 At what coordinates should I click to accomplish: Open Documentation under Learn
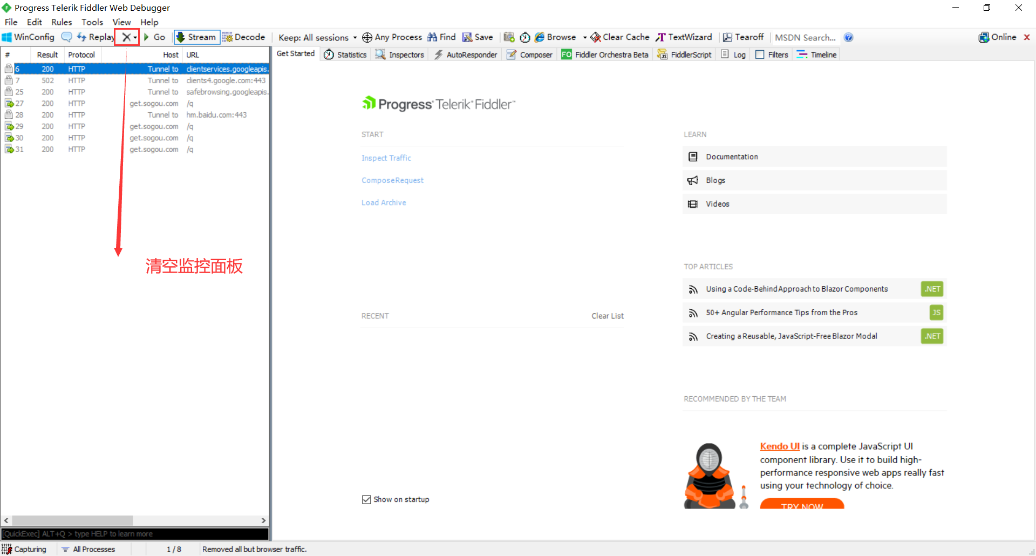[x=815, y=157]
